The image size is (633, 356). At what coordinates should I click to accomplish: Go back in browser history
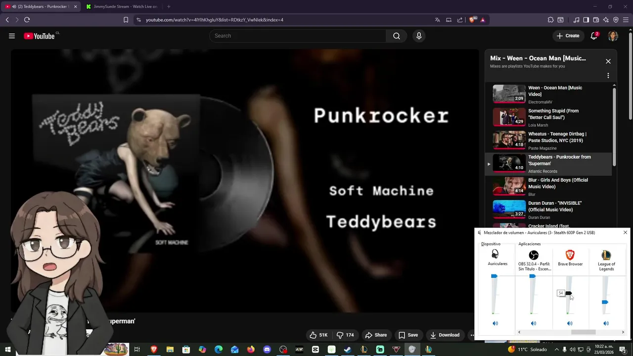click(x=7, y=20)
